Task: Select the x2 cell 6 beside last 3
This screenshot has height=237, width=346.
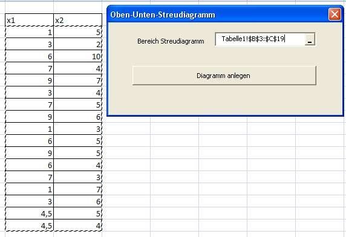Action: [x=77, y=201]
